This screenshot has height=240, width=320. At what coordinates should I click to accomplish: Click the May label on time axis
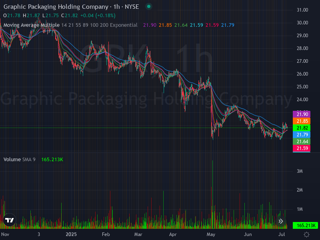click(x=211, y=234)
